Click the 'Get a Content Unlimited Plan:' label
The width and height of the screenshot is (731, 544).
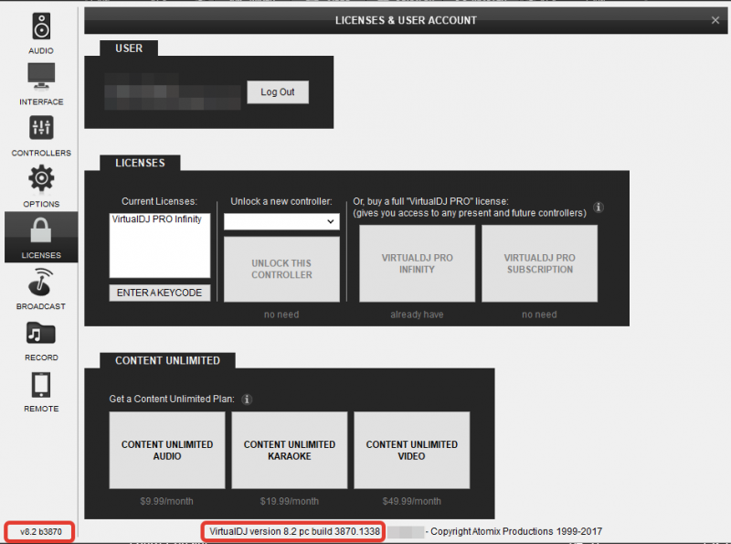pyautogui.click(x=172, y=399)
